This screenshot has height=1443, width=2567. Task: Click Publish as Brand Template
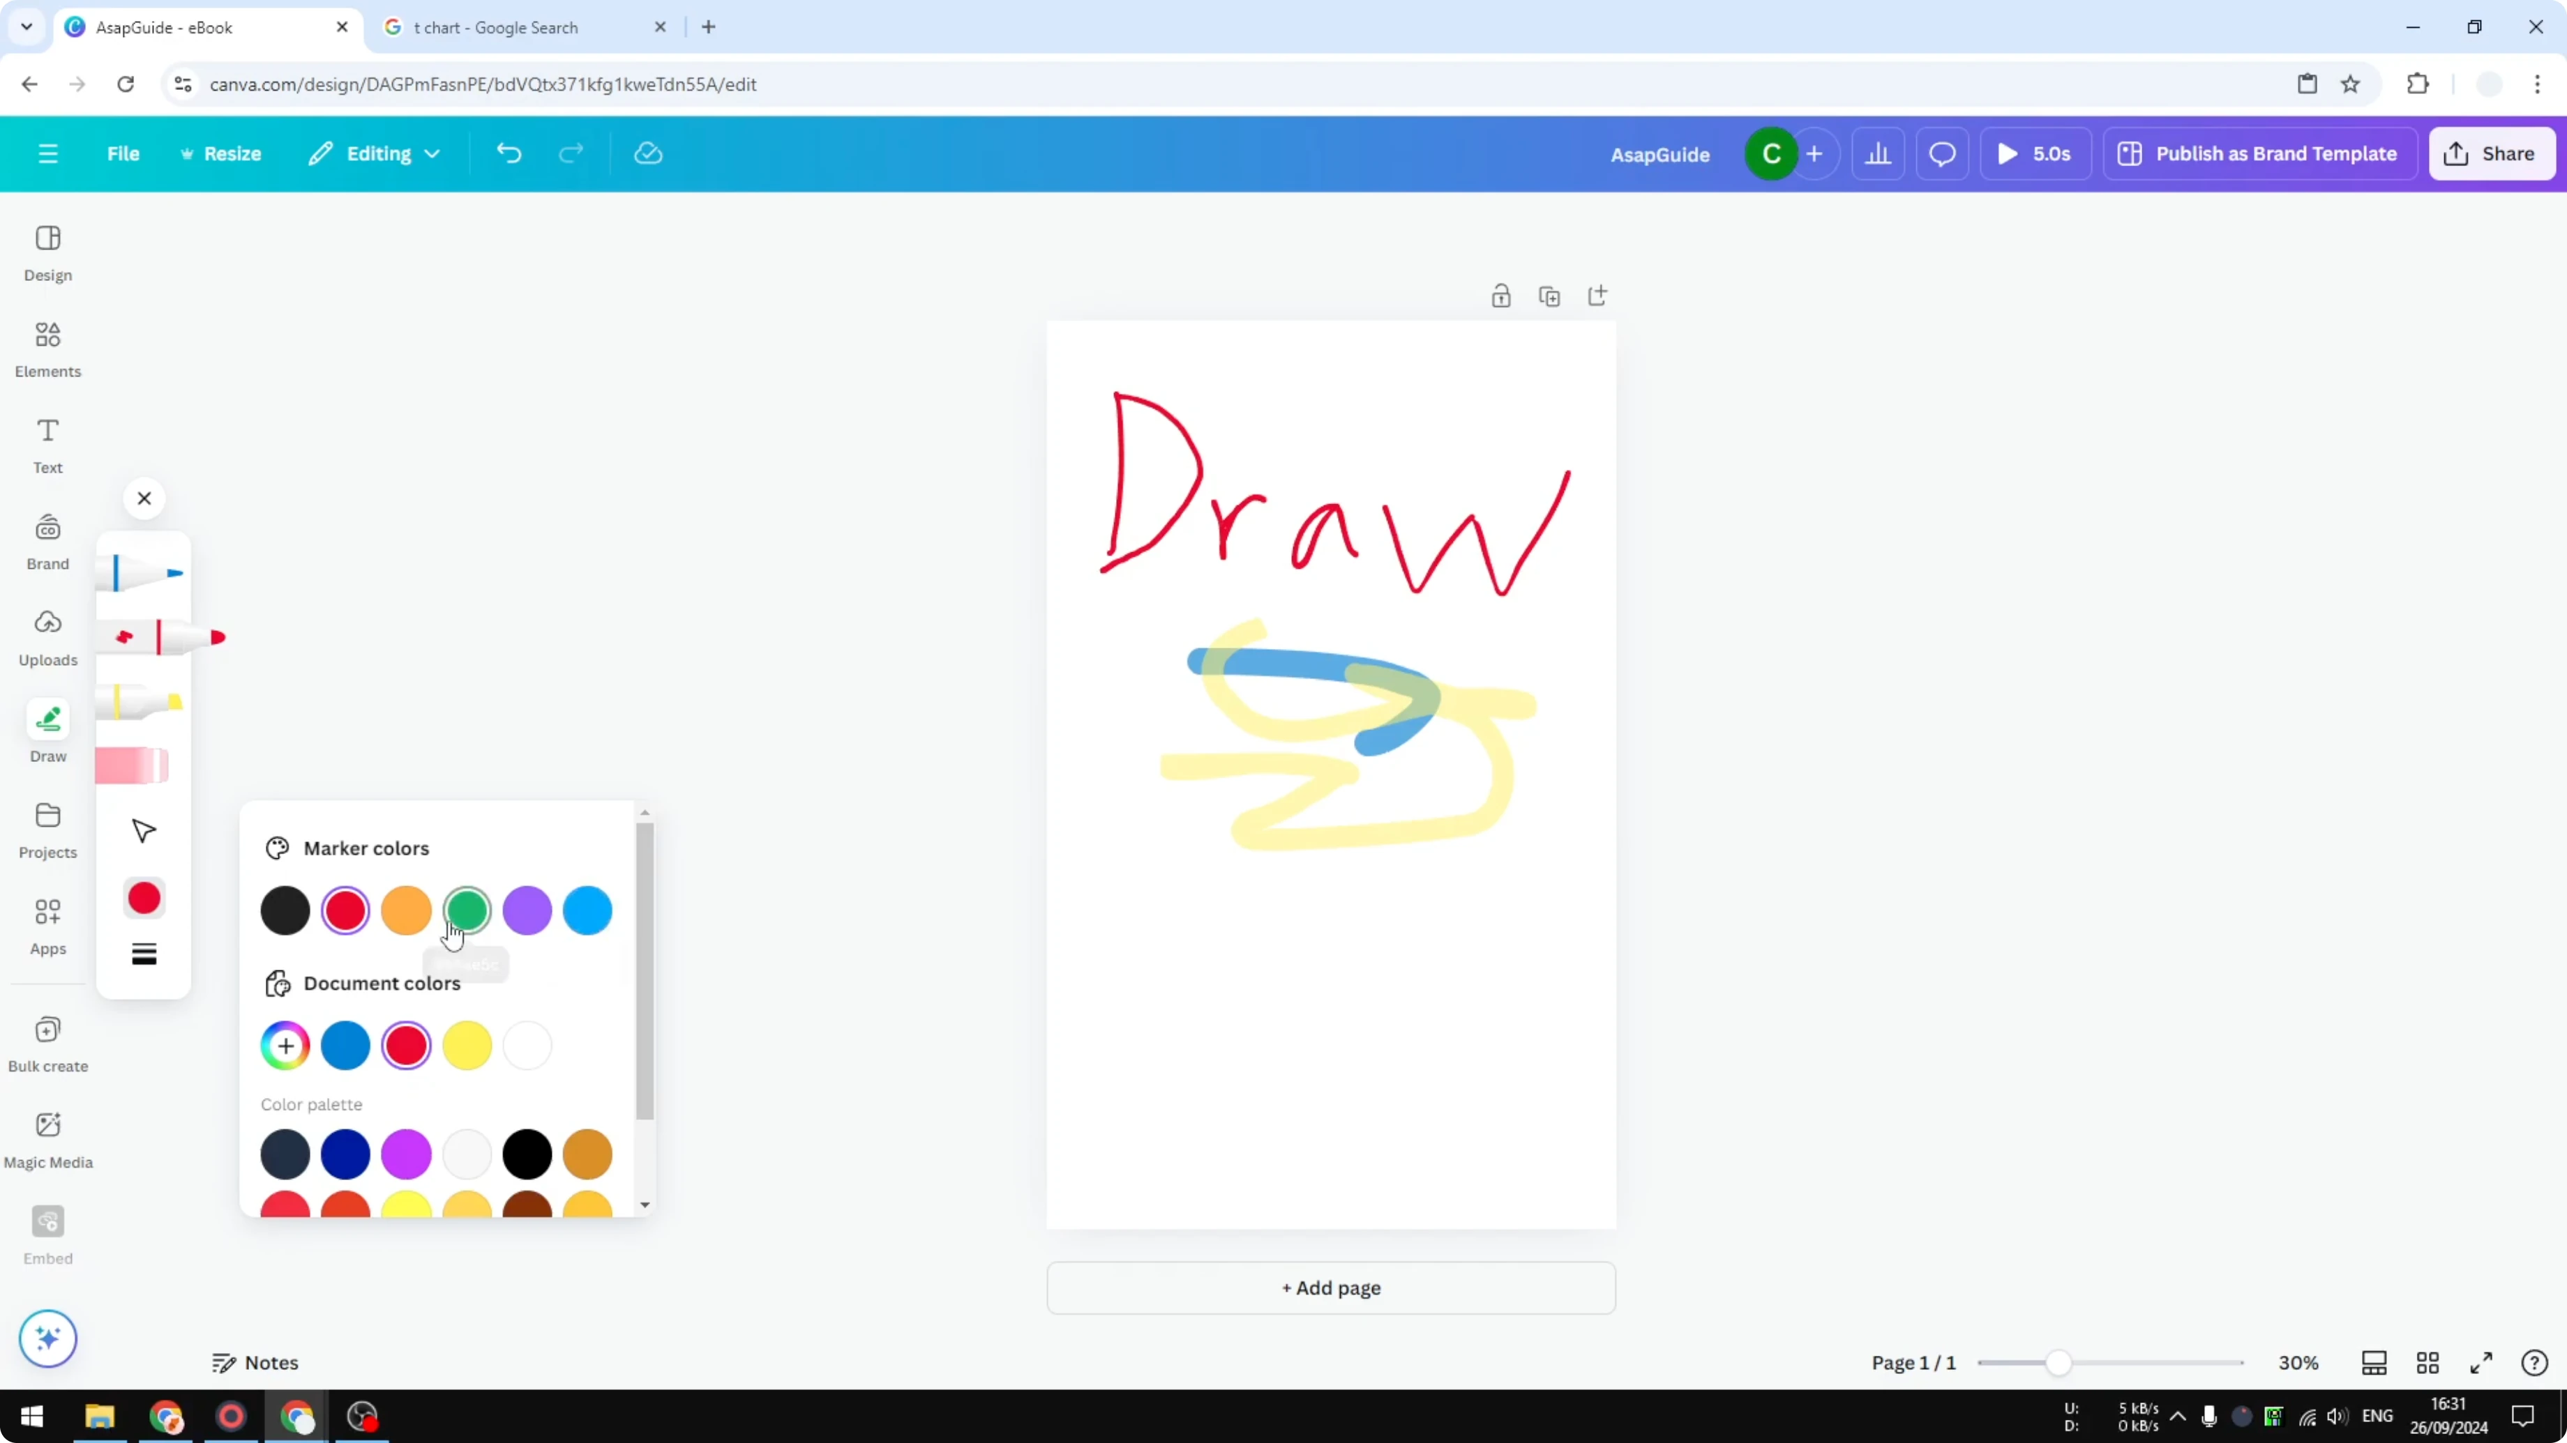click(x=2259, y=153)
